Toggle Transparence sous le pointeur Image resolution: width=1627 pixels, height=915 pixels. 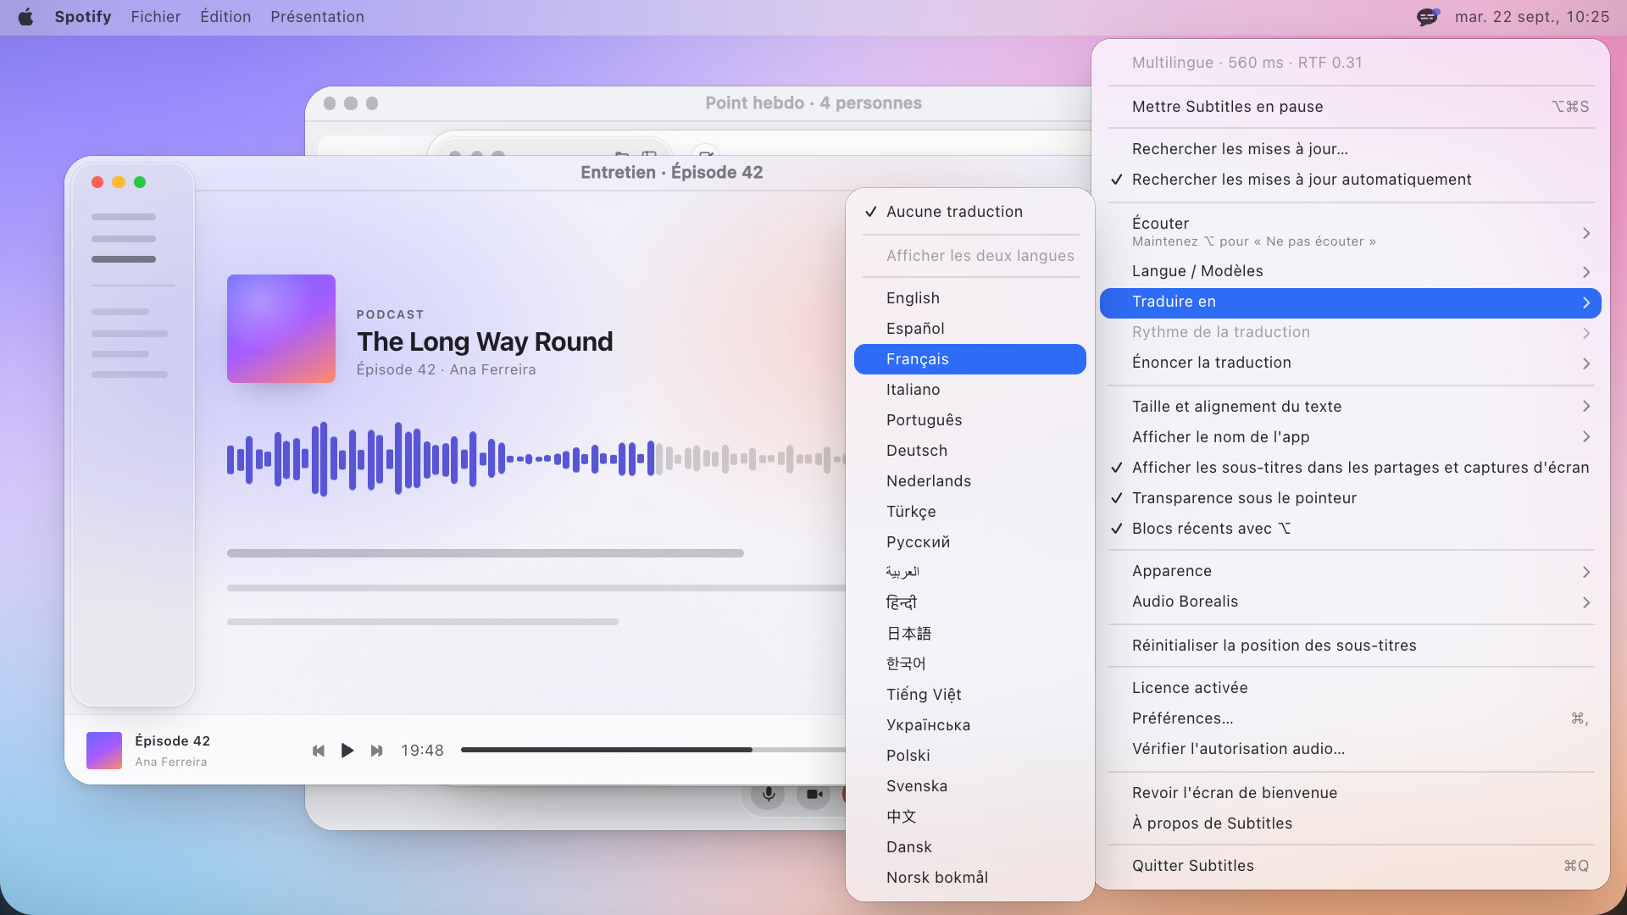1351,498
